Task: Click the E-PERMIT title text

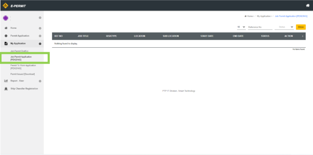Action: [18, 6]
